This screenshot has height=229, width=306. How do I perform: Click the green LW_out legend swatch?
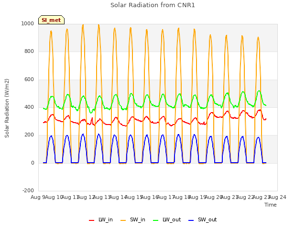click(156, 220)
